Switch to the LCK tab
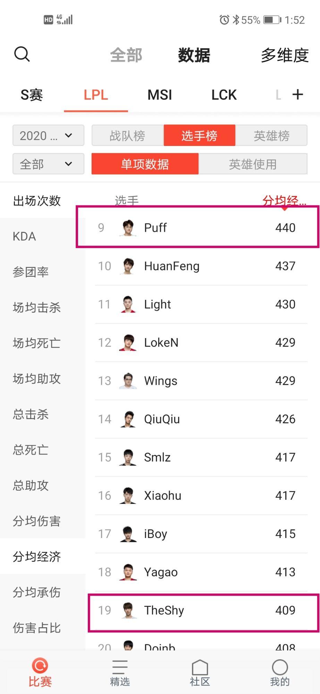 click(224, 95)
